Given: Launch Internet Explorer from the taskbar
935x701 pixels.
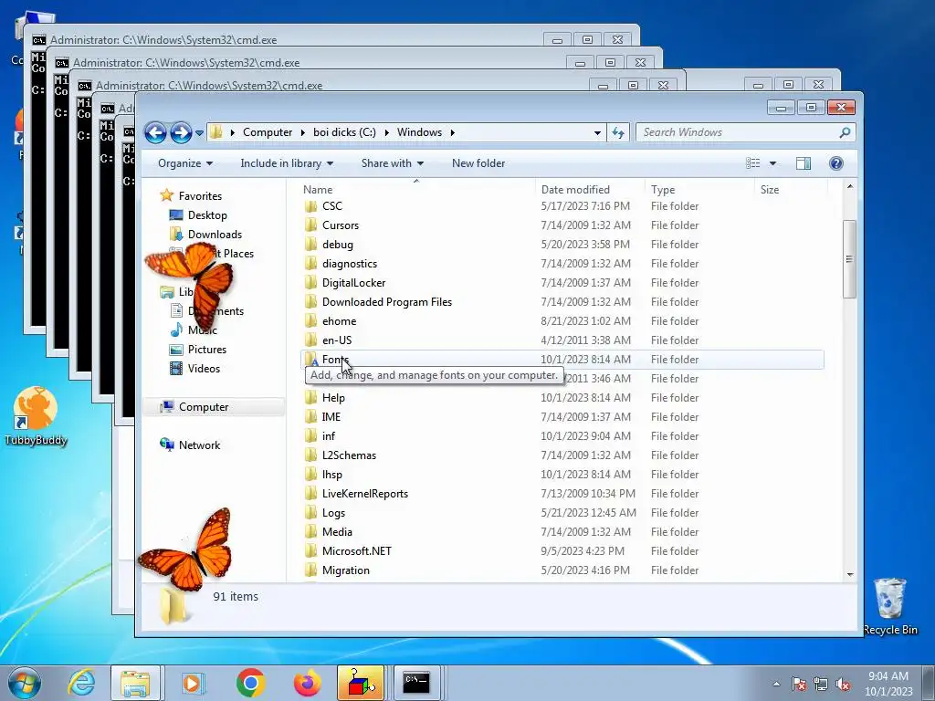Looking at the screenshot, I should (x=81, y=683).
